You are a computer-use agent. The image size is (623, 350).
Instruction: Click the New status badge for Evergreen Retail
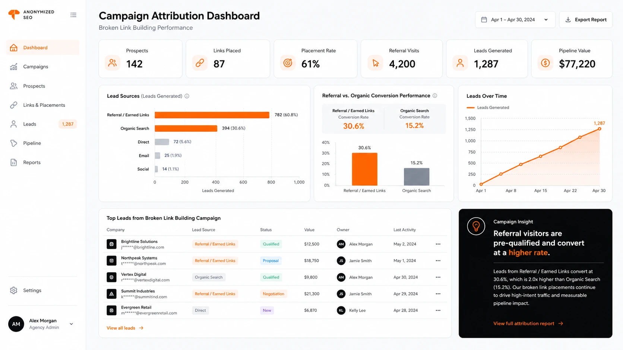267,310
